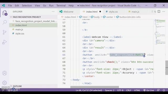This screenshot has width=168, height=94.
Task: Click the closing </html> tag
Action: (87, 83)
